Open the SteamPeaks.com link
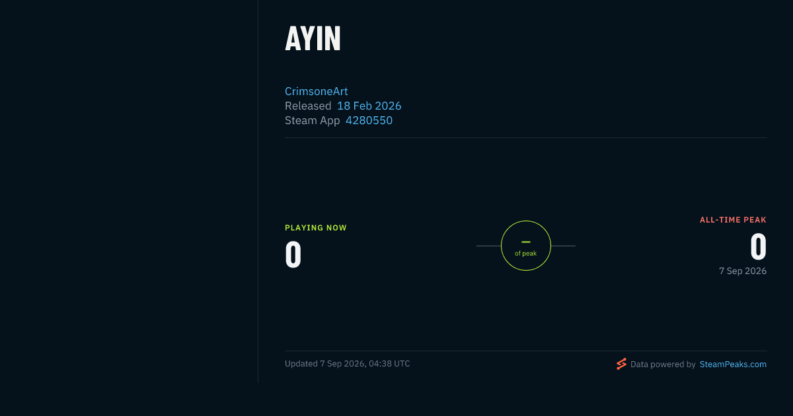The height and width of the screenshot is (416, 793). 733,364
